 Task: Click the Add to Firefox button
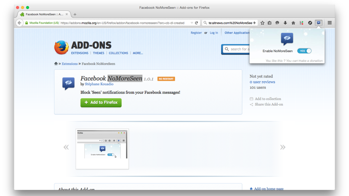pyautogui.click(x=101, y=103)
